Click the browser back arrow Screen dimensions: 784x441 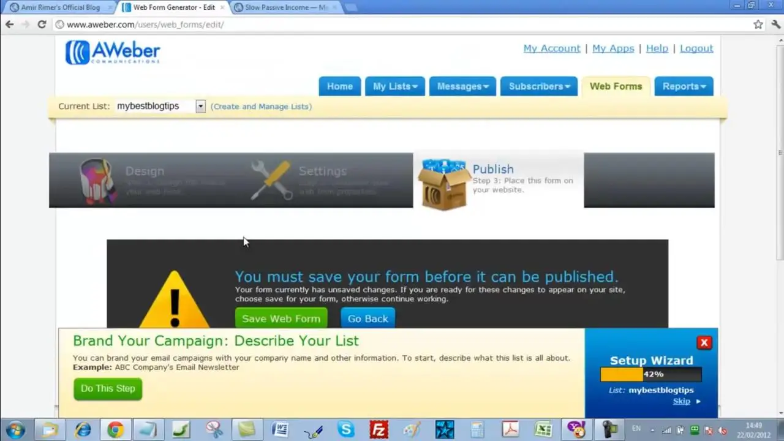tap(9, 24)
